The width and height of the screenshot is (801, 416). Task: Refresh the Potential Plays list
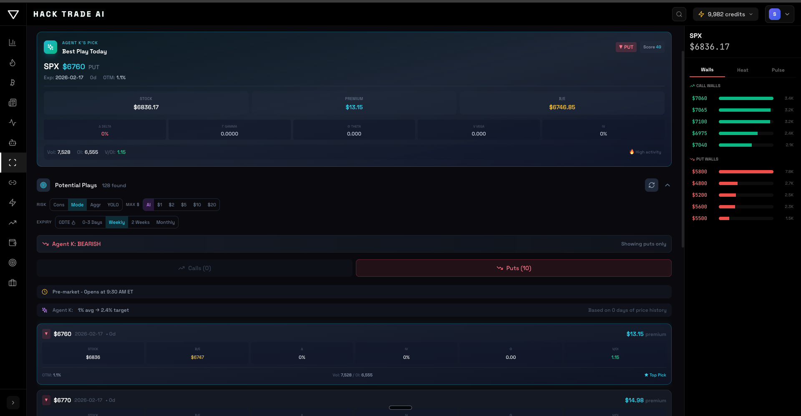point(652,185)
